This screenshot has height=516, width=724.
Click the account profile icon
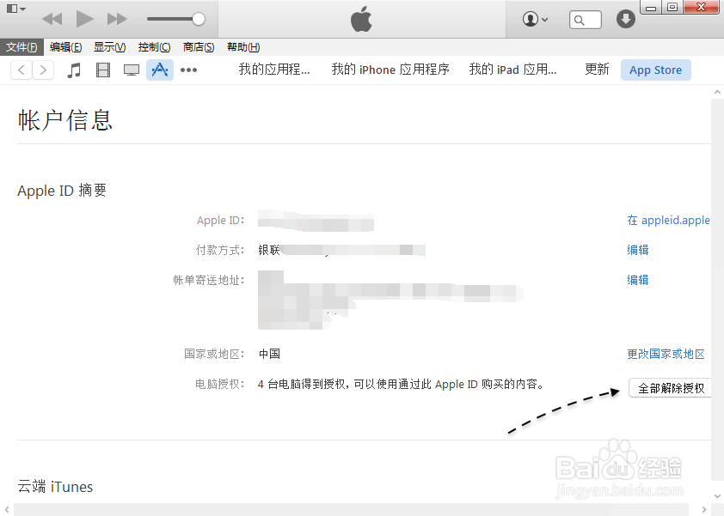pos(530,18)
